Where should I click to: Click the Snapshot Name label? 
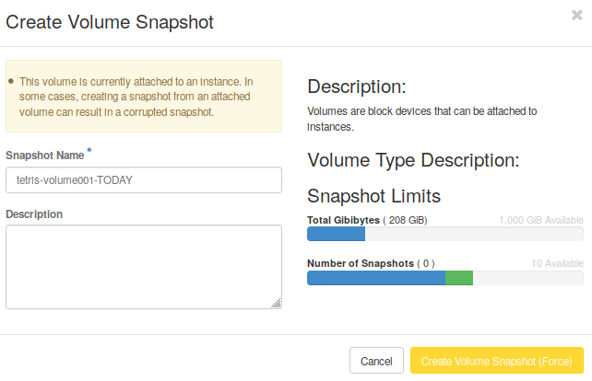tap(44, 155)
